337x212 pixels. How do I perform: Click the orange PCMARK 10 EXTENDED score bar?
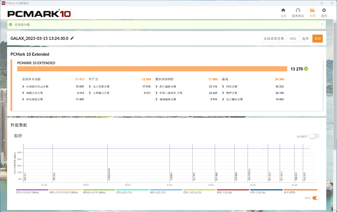152,69
